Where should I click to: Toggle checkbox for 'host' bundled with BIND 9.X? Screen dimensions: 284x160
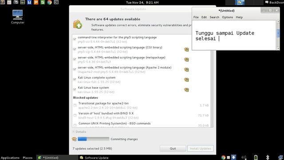point(75,115)
